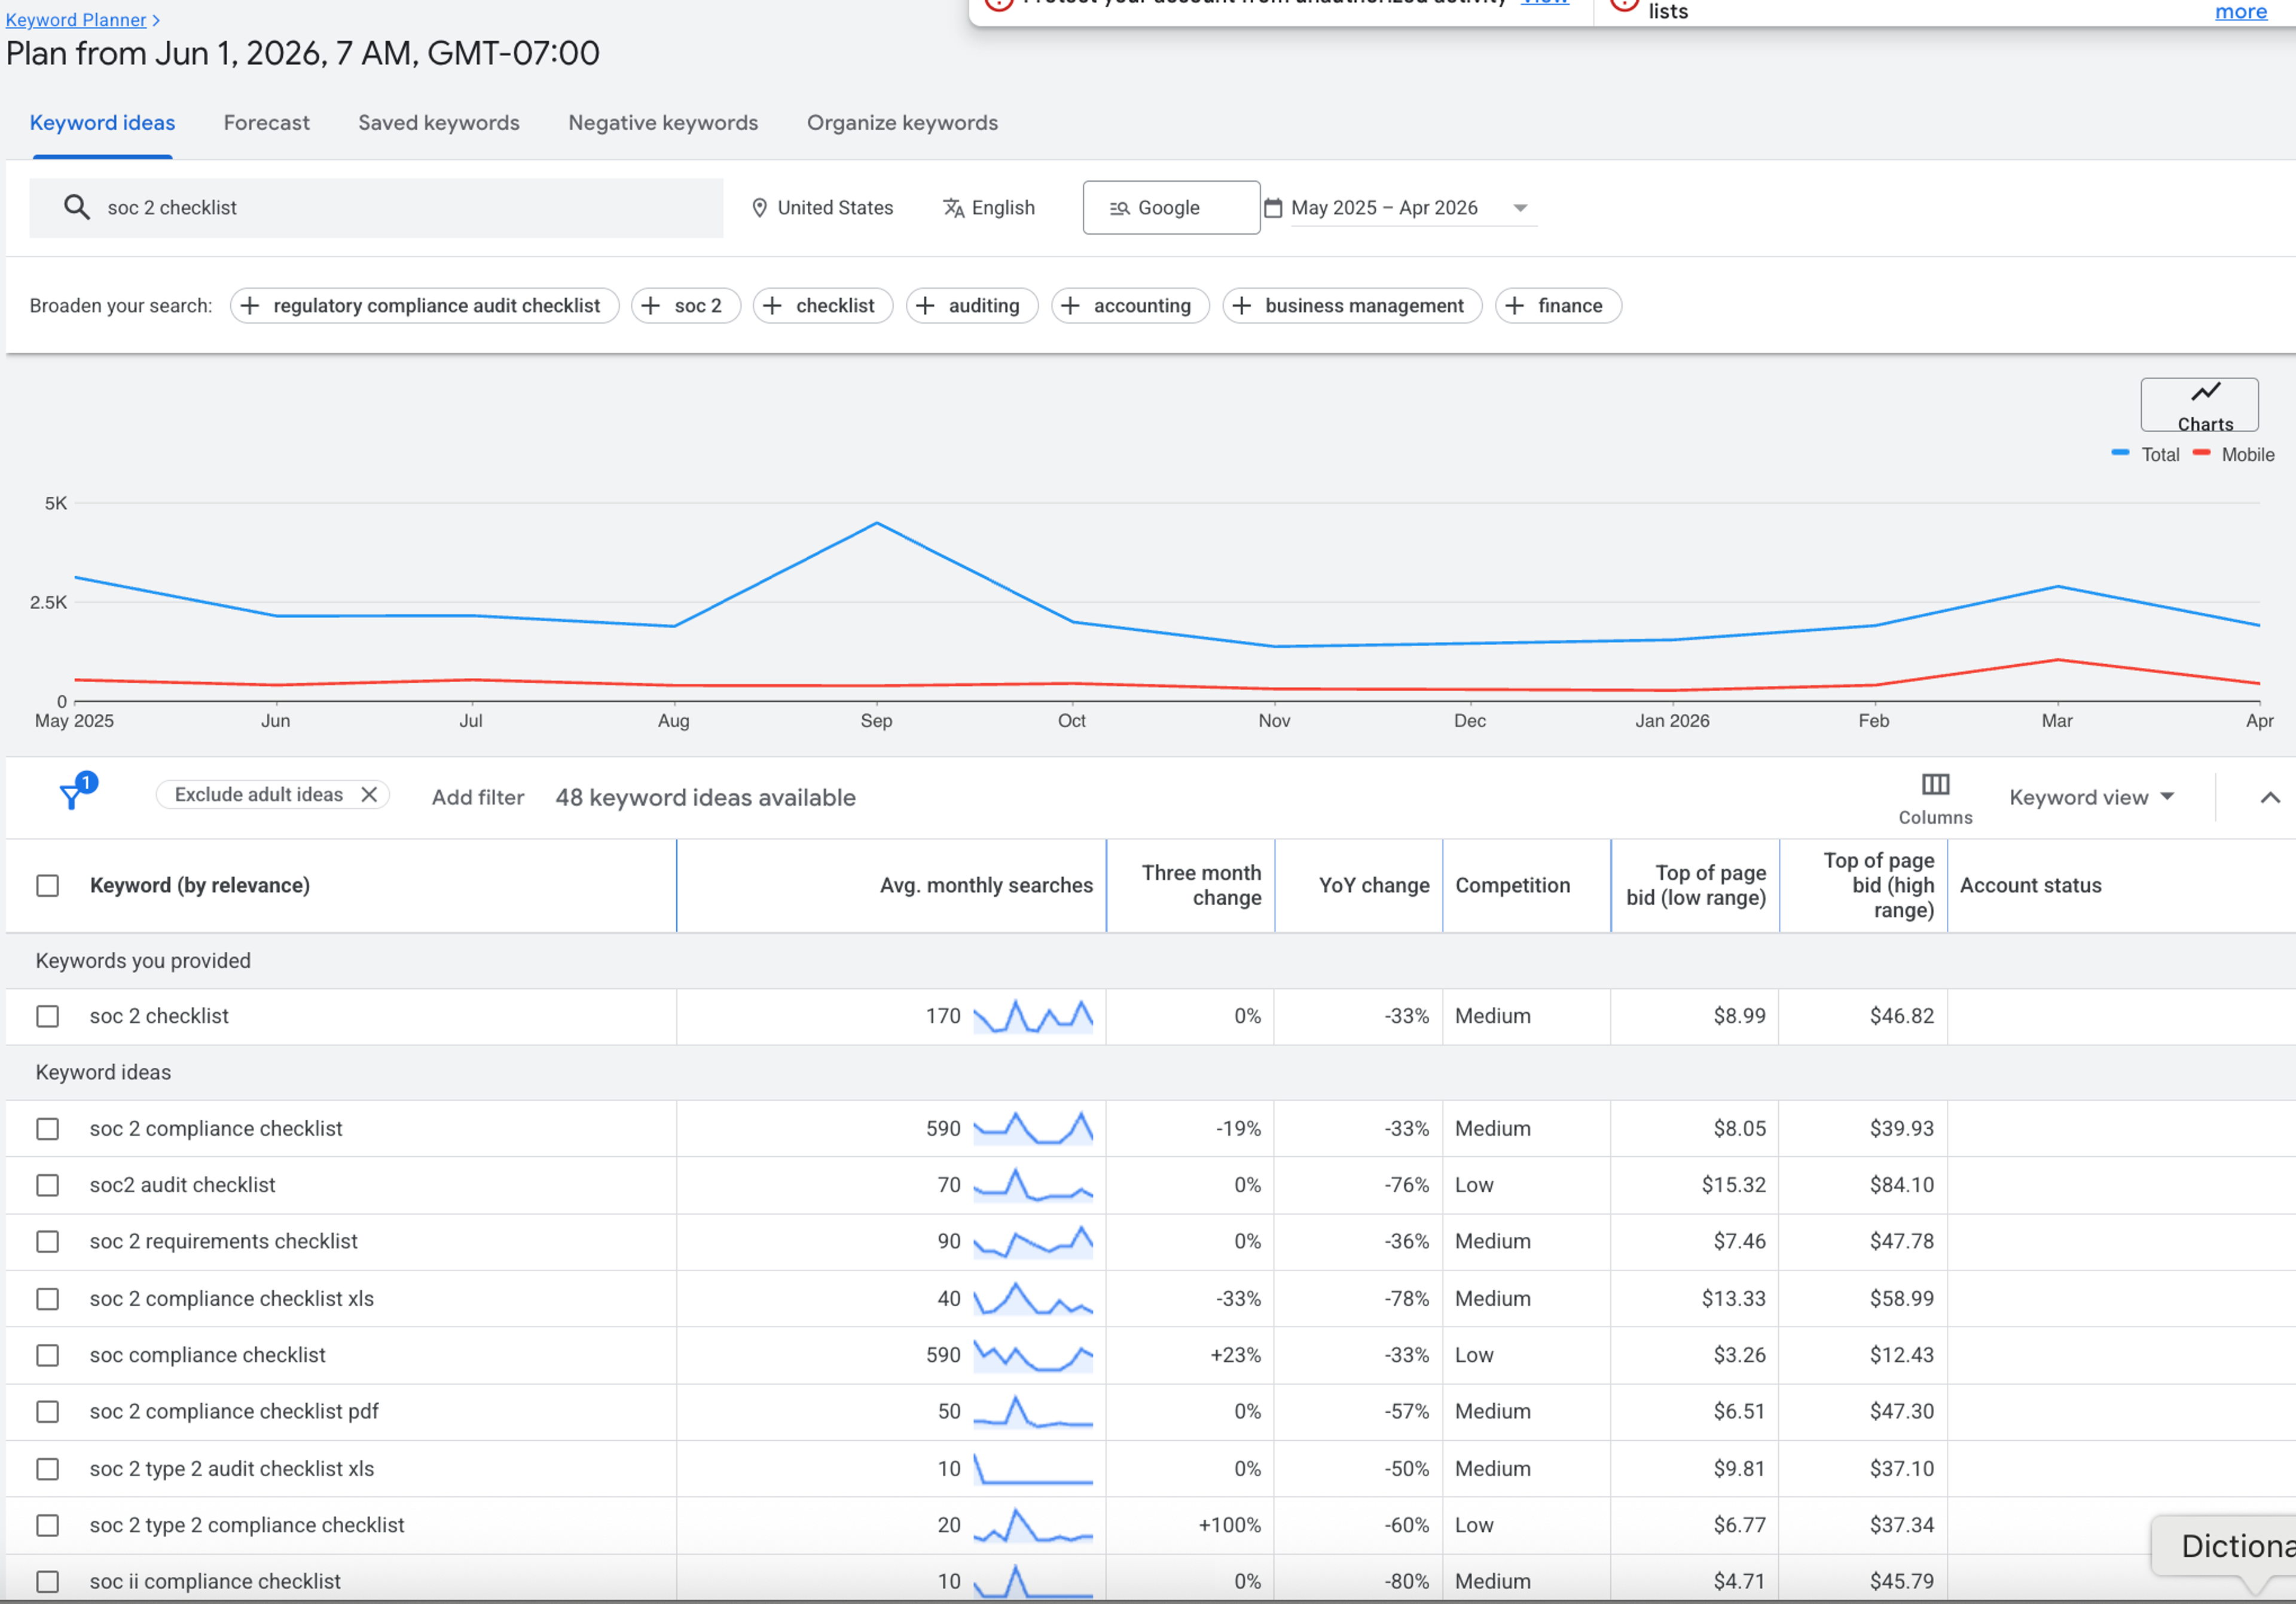Collapse the keyword table panel chevron
Image resolution: width=2296 pixels, height=1604 pixels.
pyautogui.click(x=2270, y=798)
